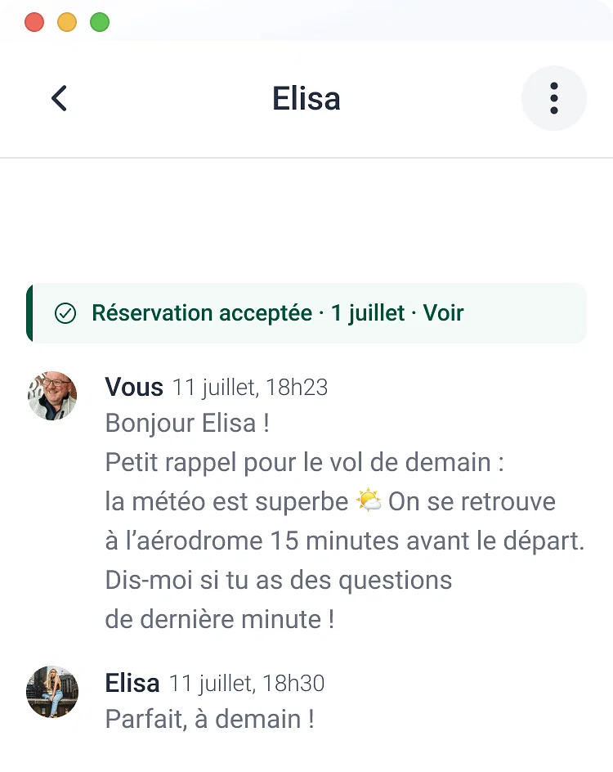Click the yellow minimize window button

67,22
